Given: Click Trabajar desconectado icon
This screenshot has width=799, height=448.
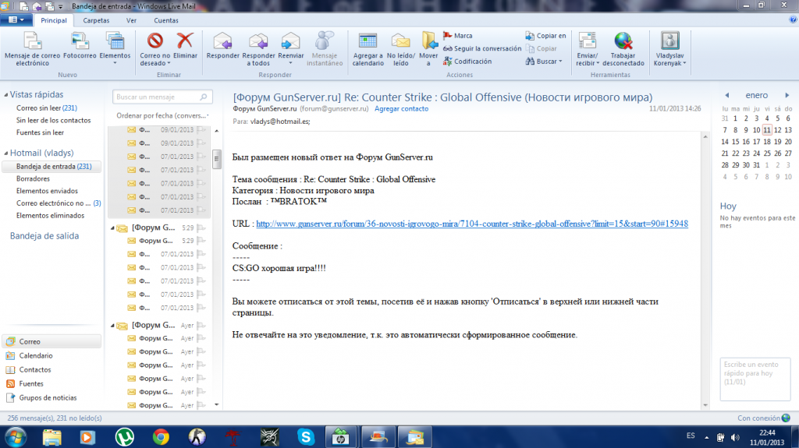Looking at the screenshot, I should (623, 41).
